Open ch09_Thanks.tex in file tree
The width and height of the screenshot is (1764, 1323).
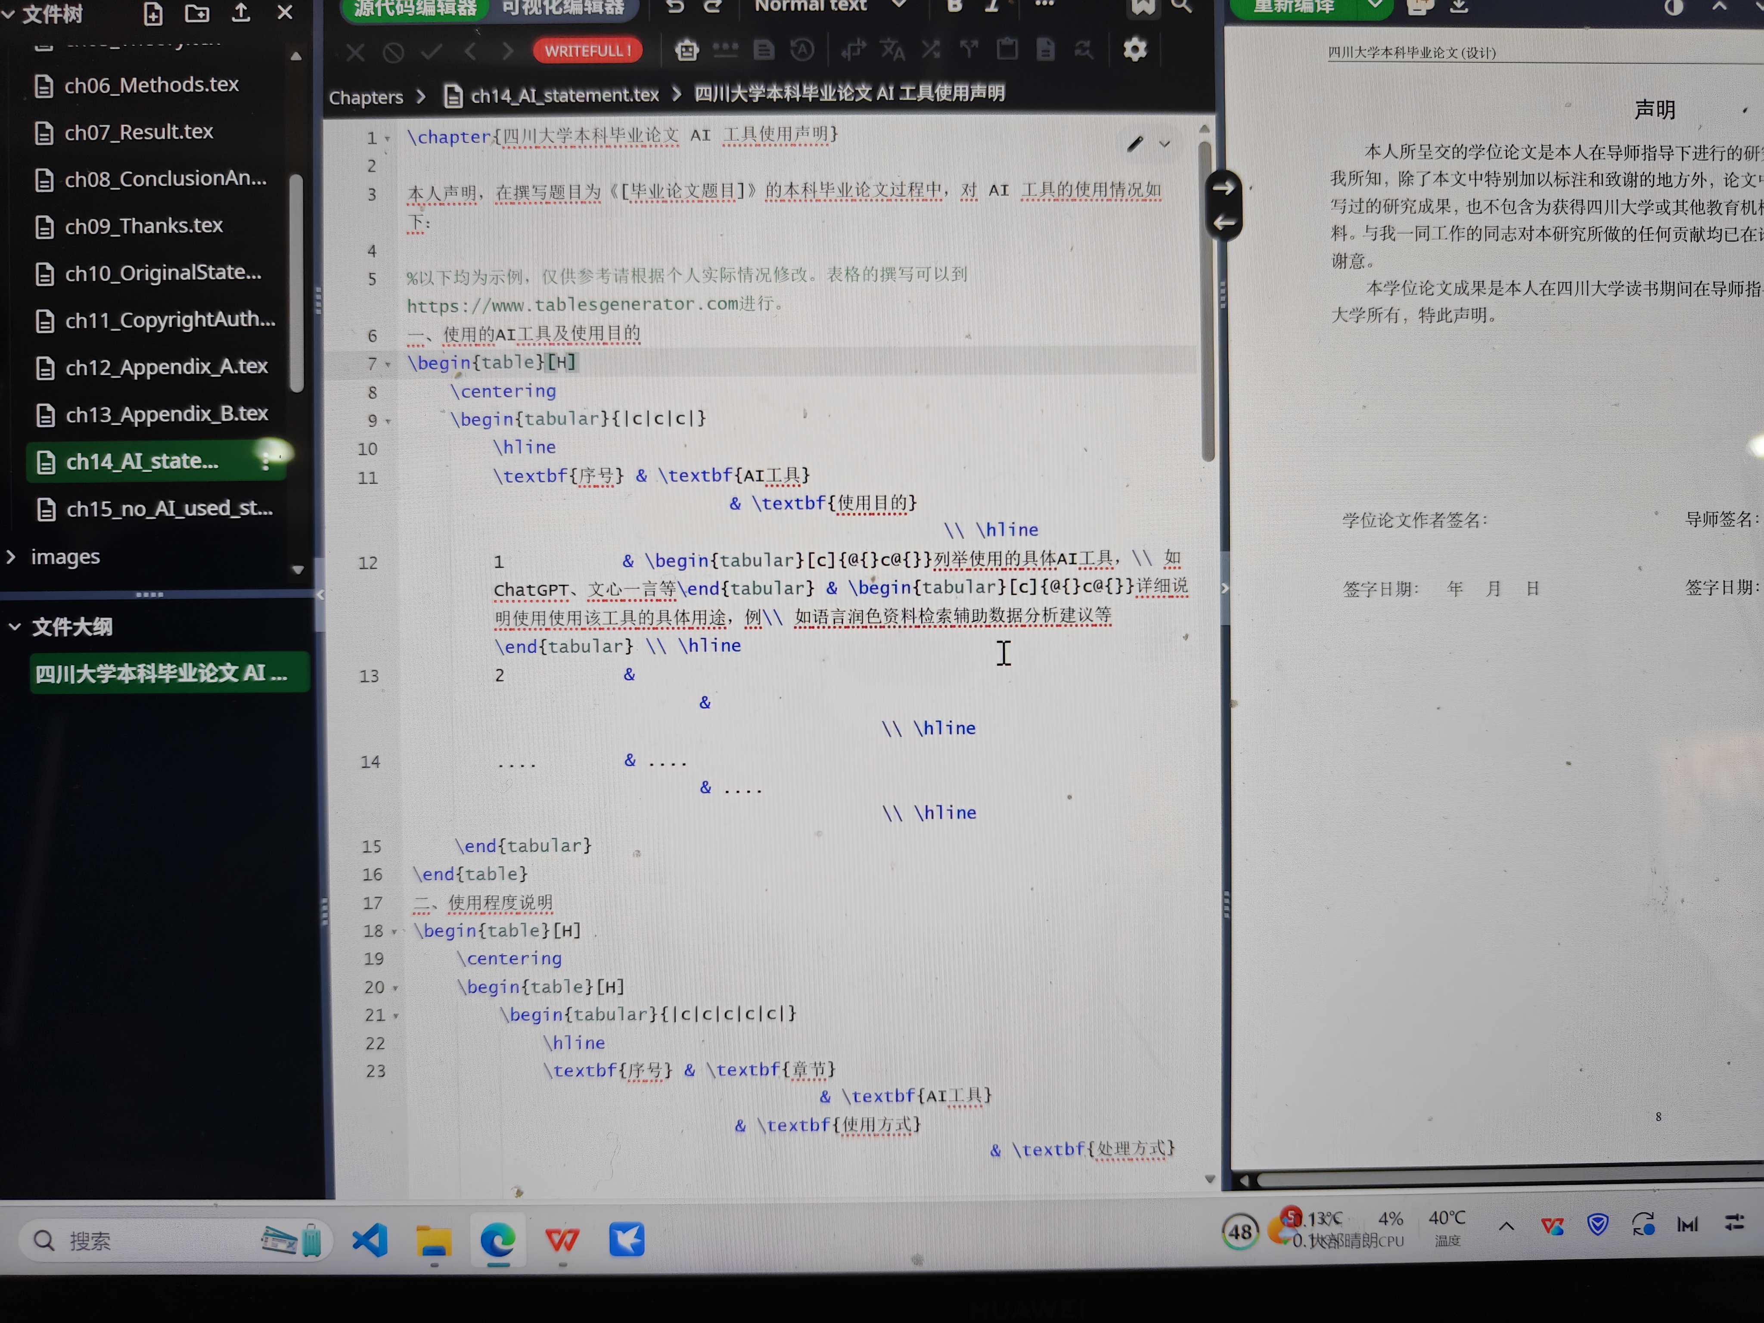point(143,227)
